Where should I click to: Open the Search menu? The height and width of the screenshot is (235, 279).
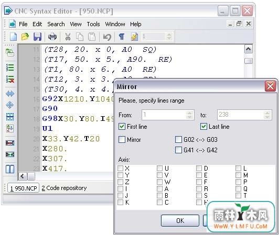(56, 24)
